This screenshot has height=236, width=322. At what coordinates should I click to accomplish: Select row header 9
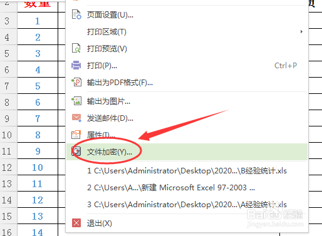point(8,118)
